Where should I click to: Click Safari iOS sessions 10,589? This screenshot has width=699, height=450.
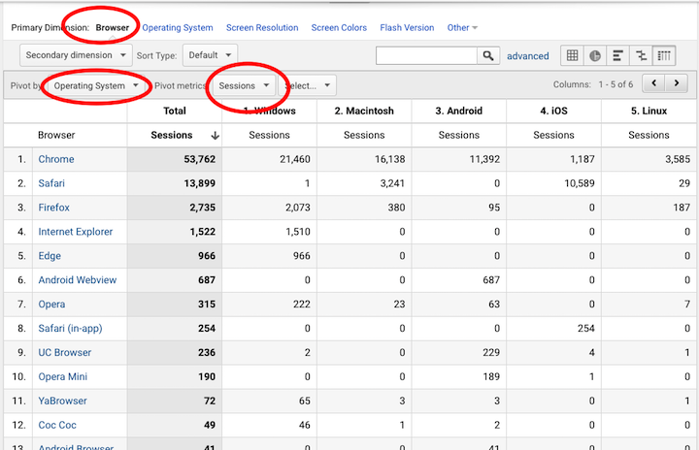(580, 183)
